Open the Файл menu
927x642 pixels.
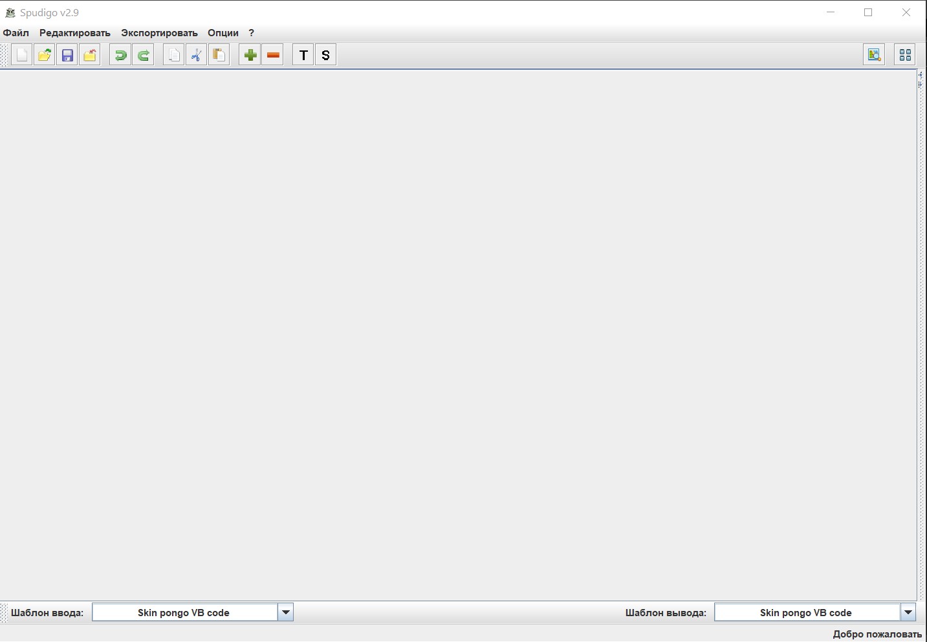click(x=16, y=33)
